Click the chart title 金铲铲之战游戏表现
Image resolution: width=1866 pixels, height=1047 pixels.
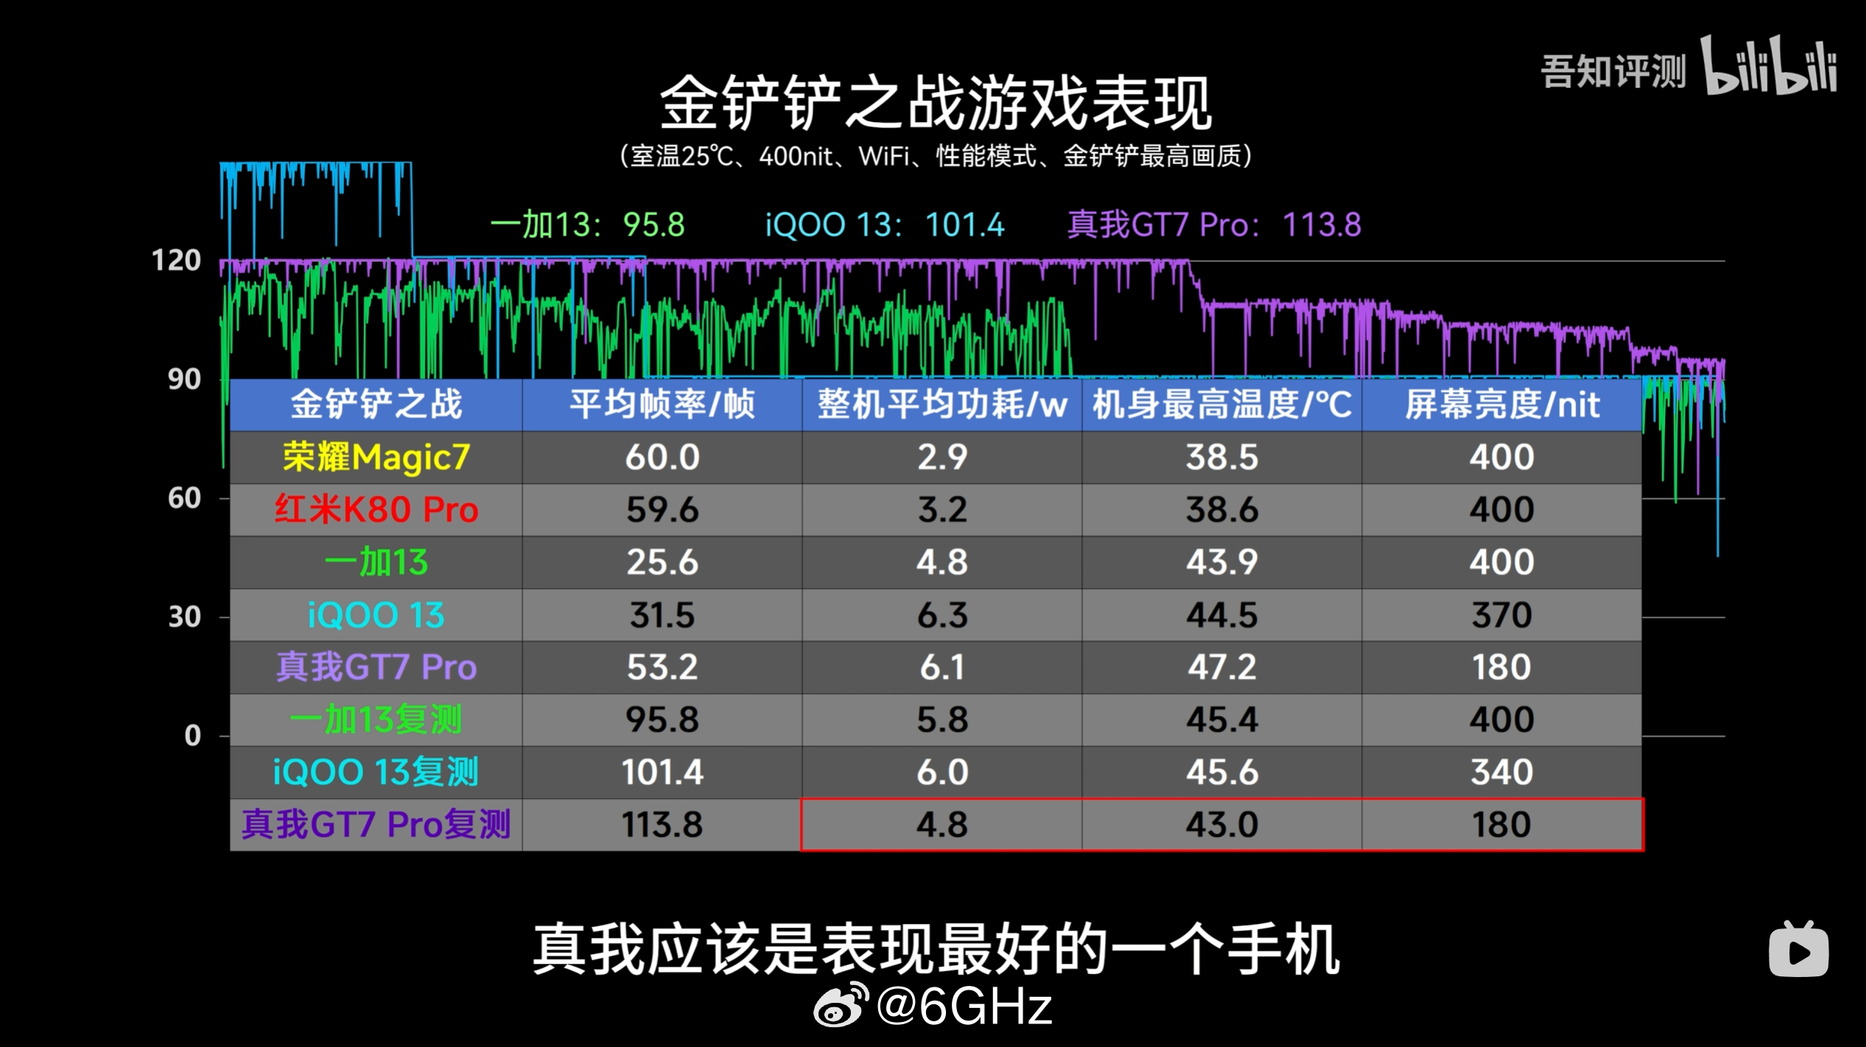[x=936, y=103]
